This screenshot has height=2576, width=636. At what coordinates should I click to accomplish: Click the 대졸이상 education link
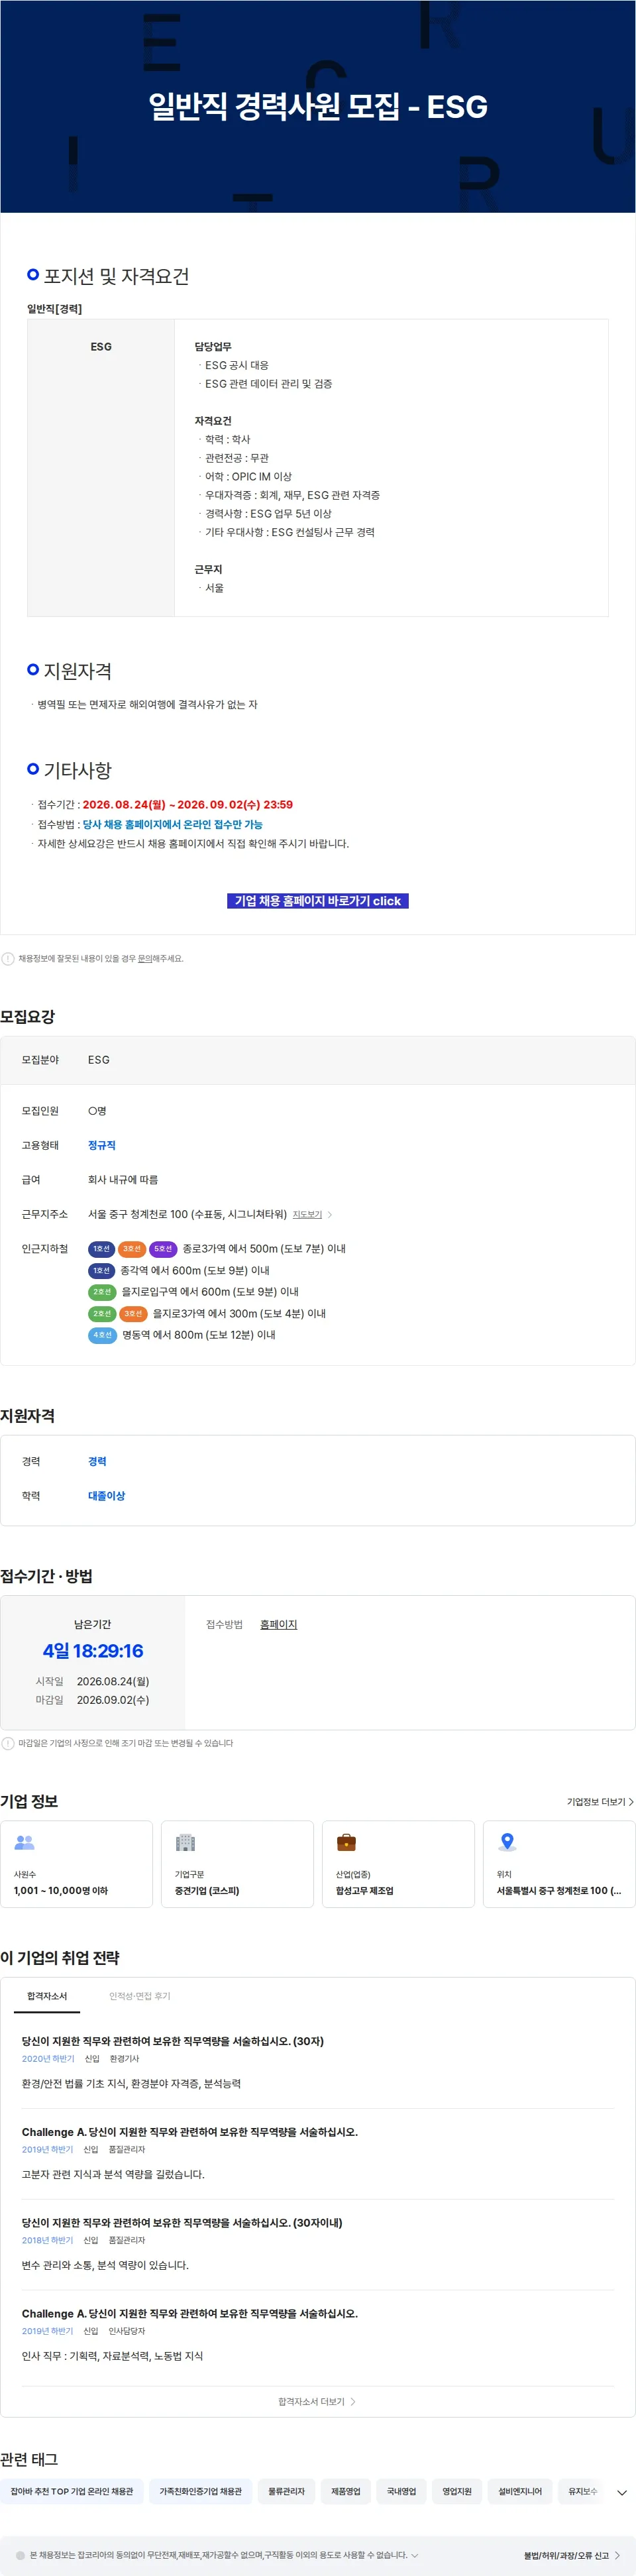click(x=107, y=1495)
